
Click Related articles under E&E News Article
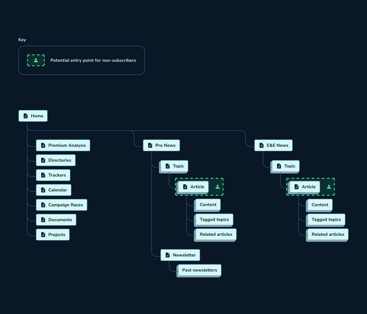328,235
